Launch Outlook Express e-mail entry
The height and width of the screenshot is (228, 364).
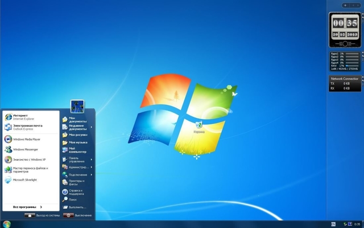(x=31, y=127)
